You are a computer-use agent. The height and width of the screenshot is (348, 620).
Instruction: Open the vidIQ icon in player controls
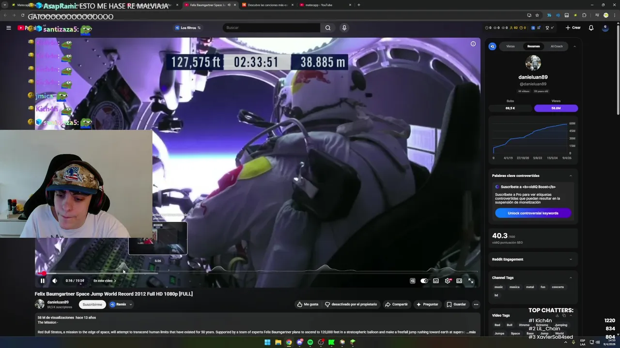(413, 281)
